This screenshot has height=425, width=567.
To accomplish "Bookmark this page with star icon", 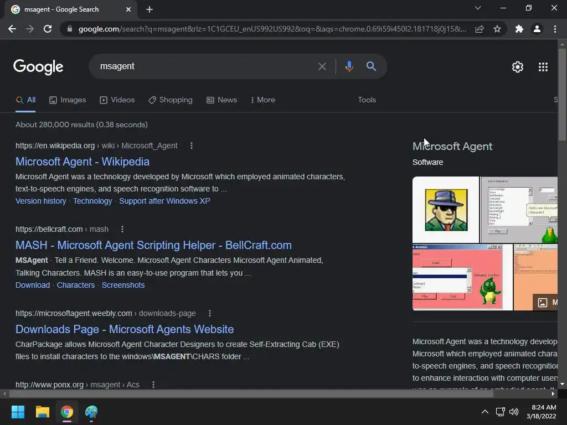I will pyautogui.click(x=497, y=29).
